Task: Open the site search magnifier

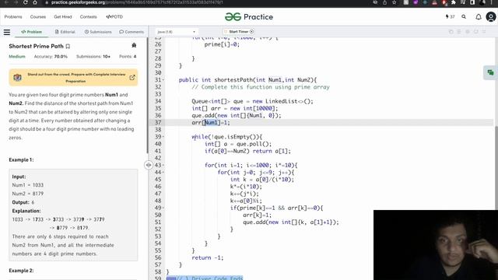Action: 464,17
